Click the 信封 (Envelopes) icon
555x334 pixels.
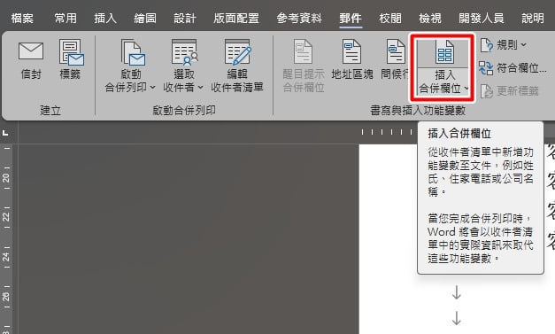pos(31,51)
